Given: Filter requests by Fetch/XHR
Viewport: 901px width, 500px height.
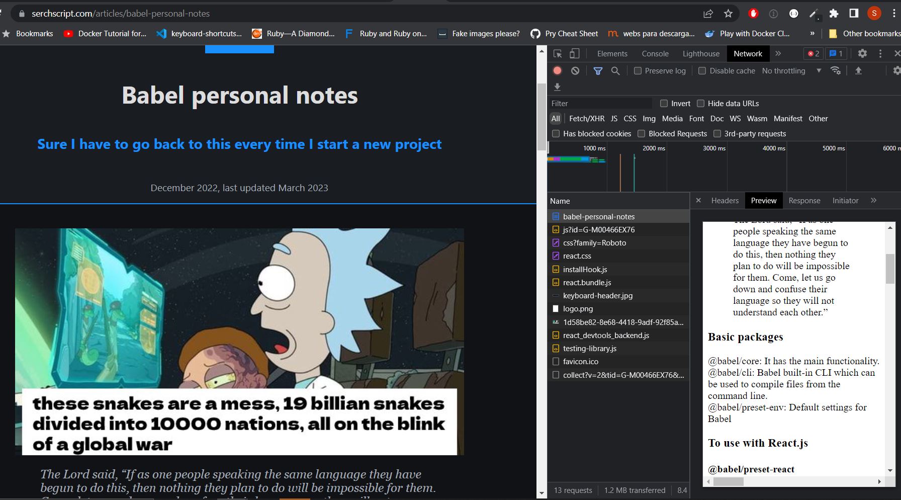Looking at the screenshot, I should (x=587, y=119).
